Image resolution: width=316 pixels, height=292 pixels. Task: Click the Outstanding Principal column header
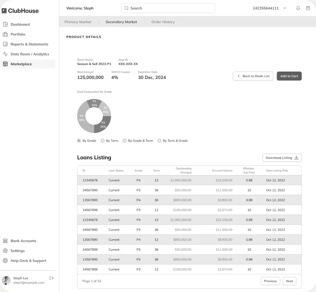pos(183,171)
